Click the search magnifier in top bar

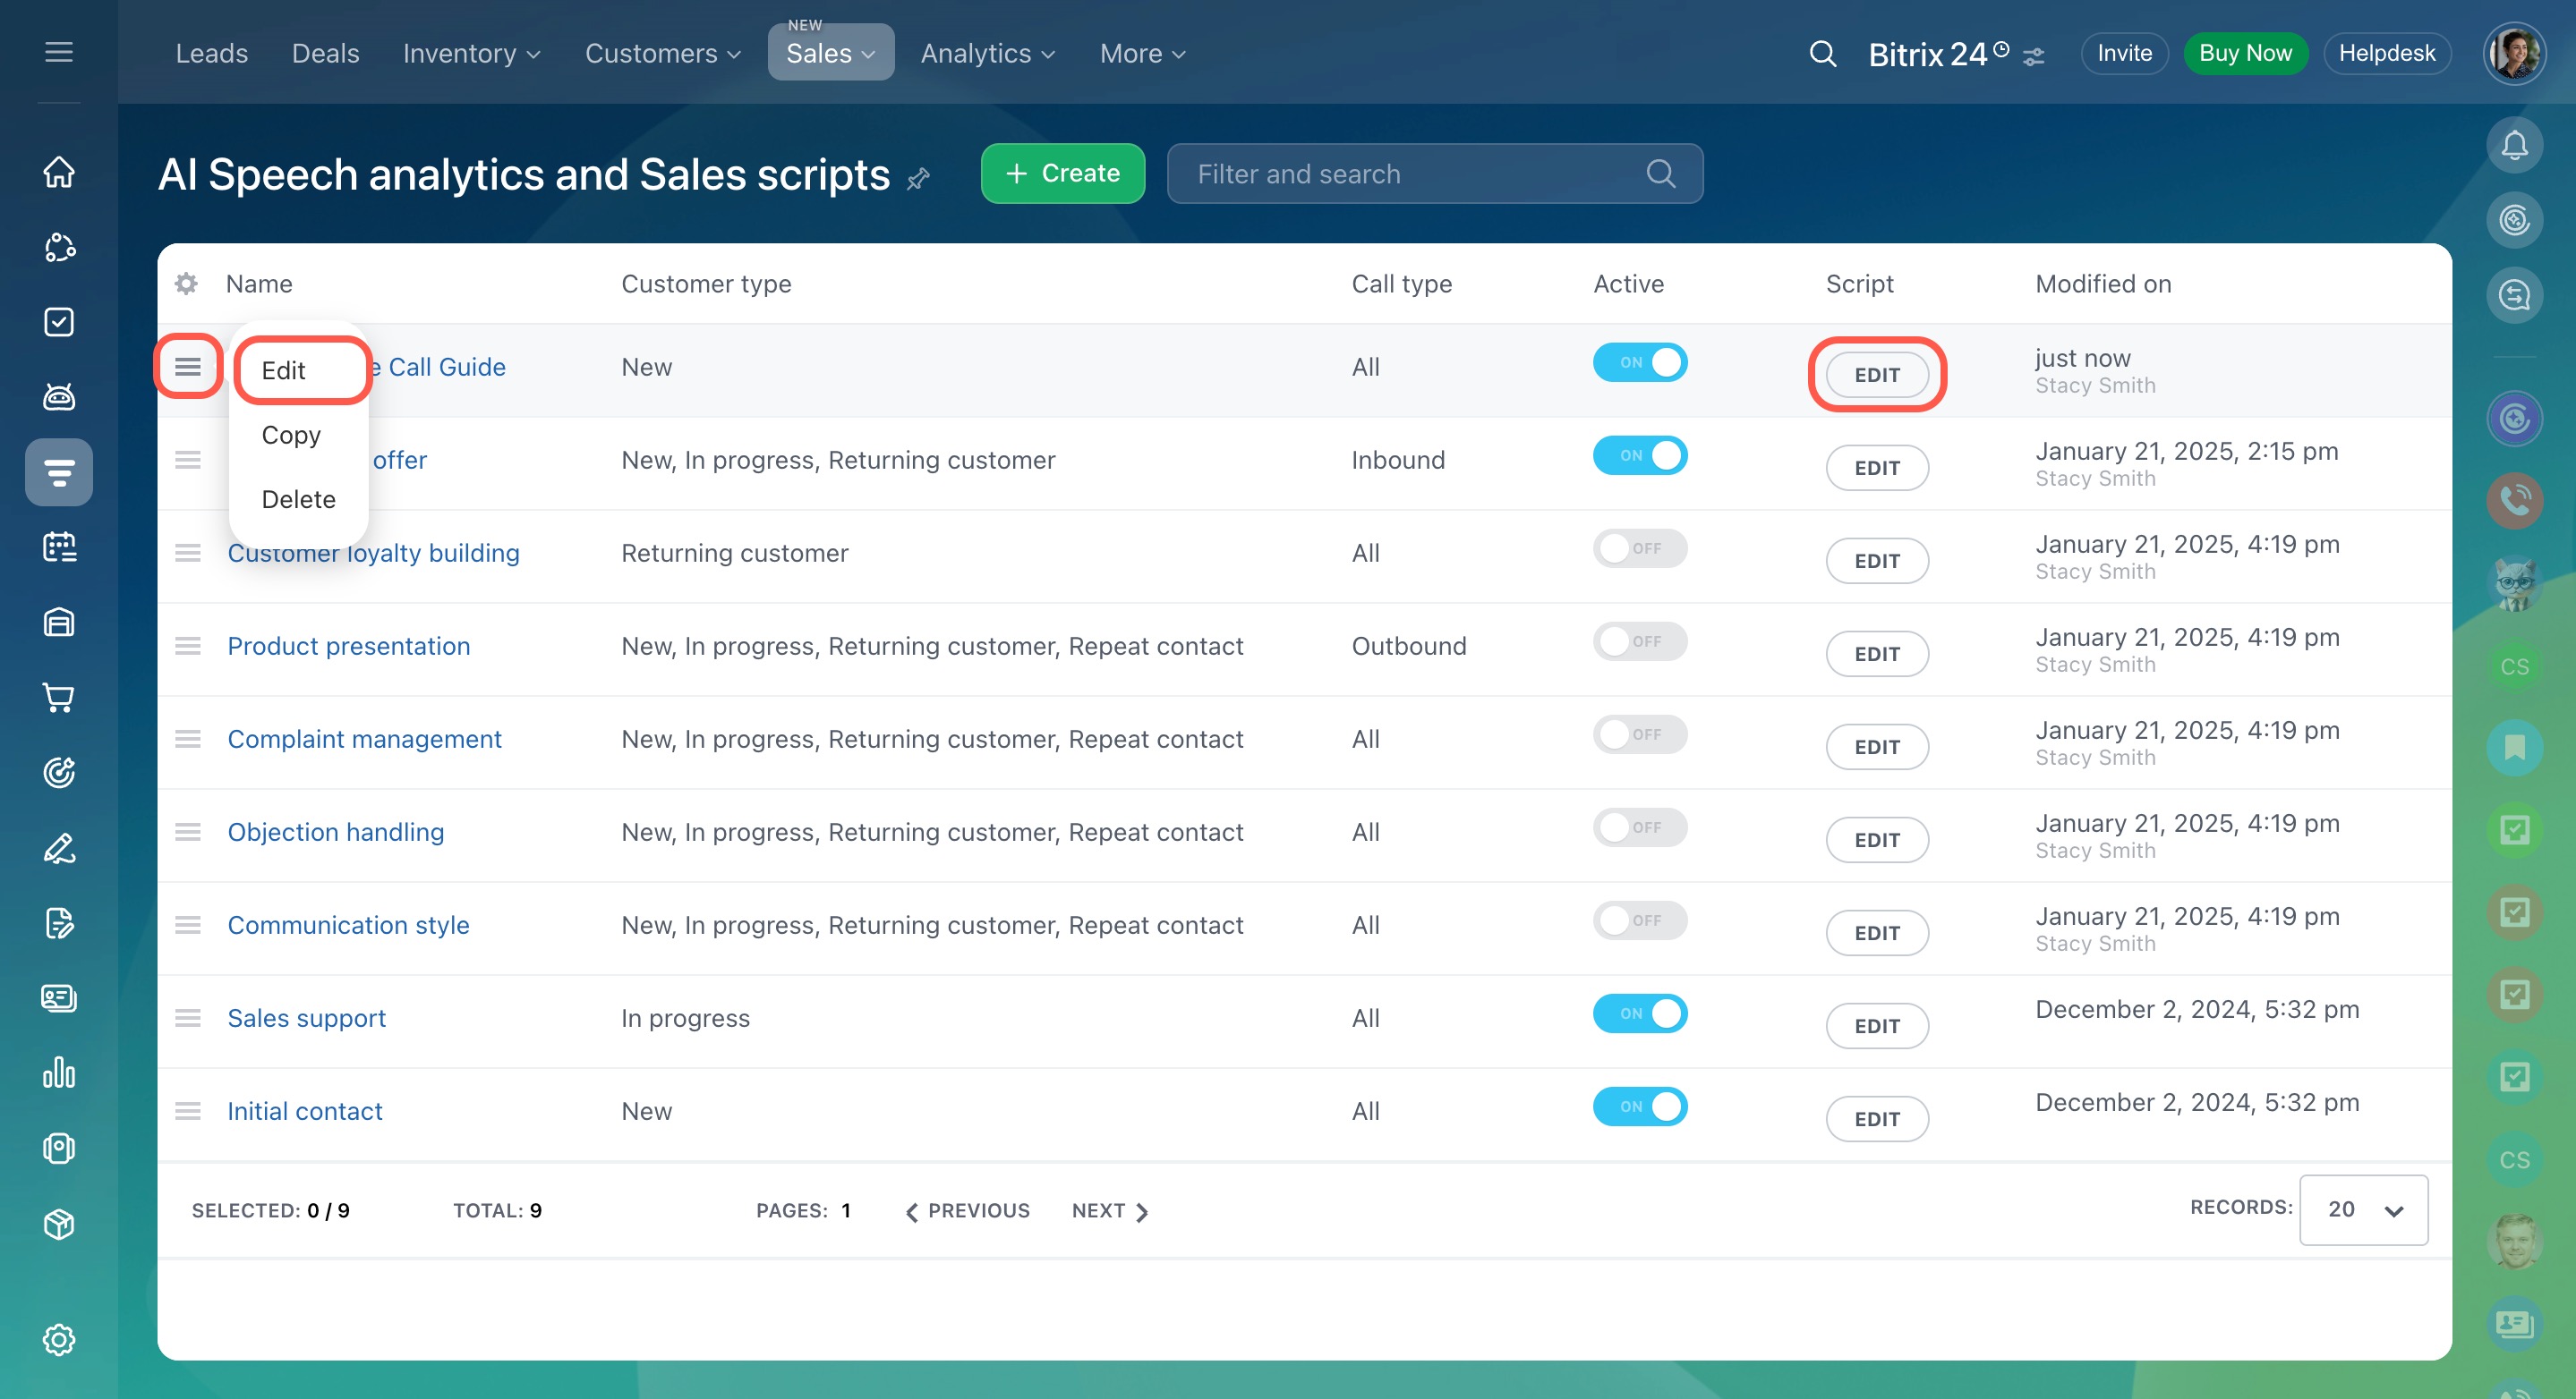pyautogui.click(x=1822, y=54)
